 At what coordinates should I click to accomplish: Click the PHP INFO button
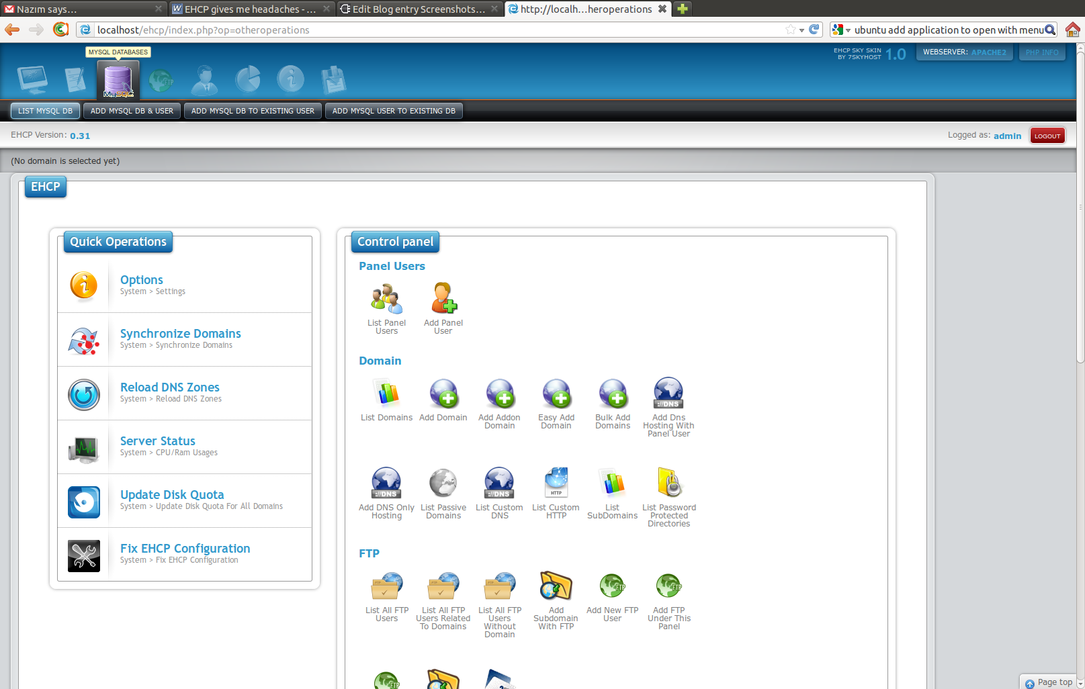(x=1042, y=52)
